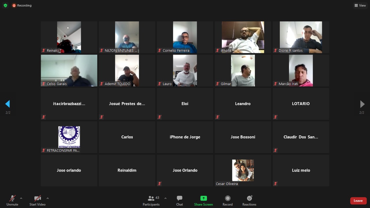This screenshot has height=208, width=370.
Task: Click the green encryption shield icon
Action: click(x=5, y=5)
